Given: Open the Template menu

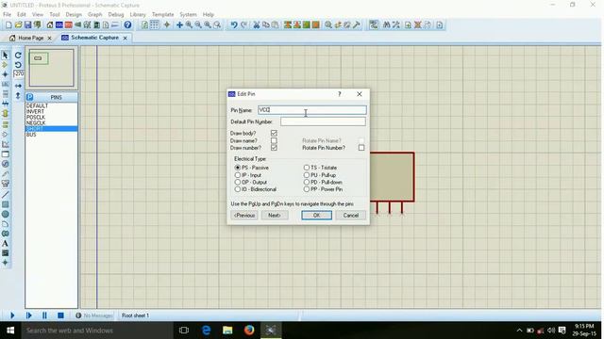Looking at the screenshot, I should coord(162,14).
